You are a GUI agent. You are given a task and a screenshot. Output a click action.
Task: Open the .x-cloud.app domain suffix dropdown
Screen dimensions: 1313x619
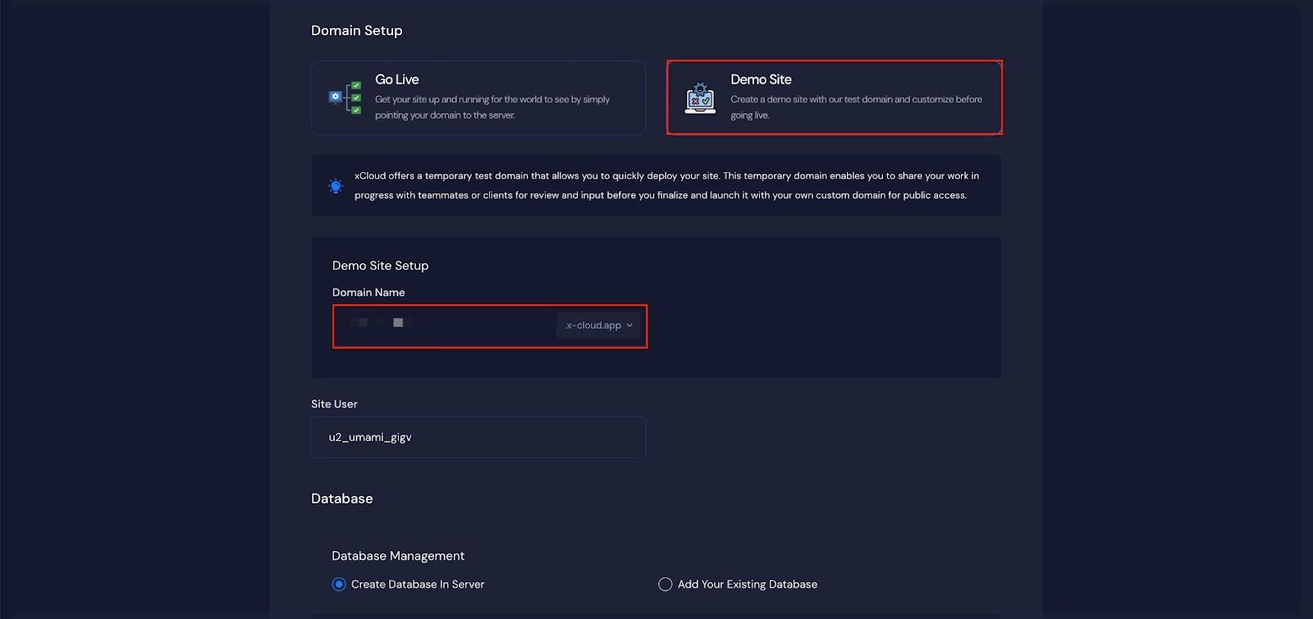tap(597, 325)
